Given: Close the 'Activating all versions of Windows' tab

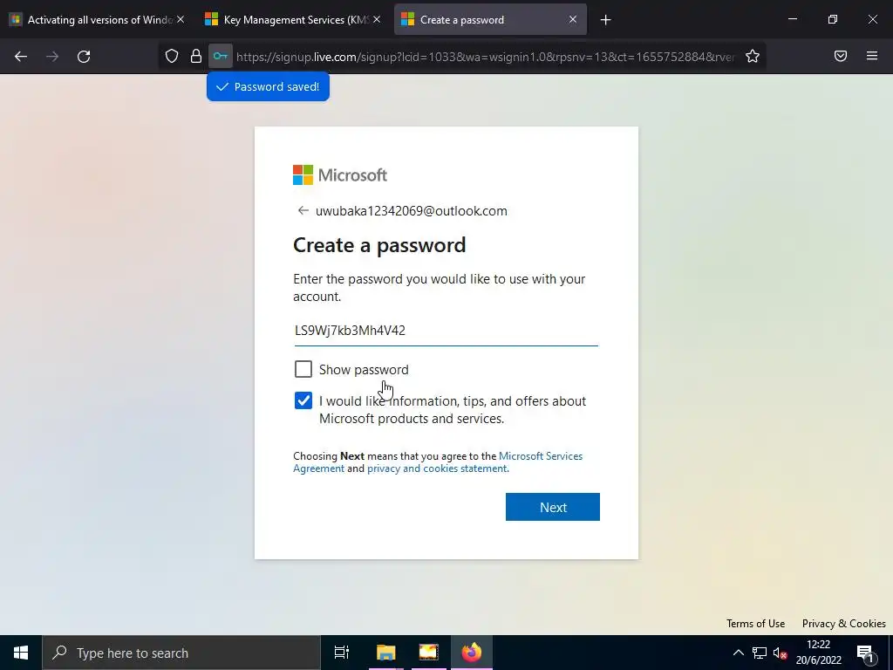Looking at the screenshot, I should click(181, 19).
